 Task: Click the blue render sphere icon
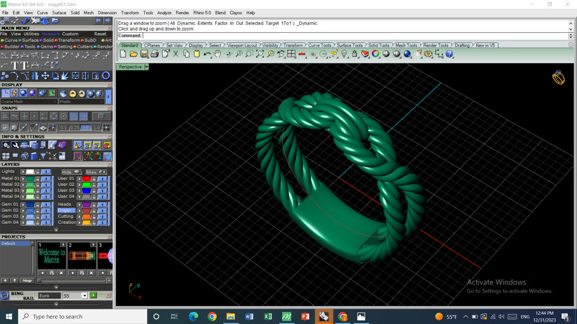(408, 54)
